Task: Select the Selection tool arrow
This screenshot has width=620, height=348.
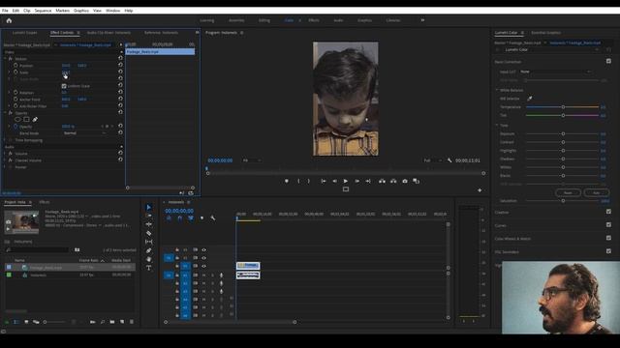Action: (148, 207)
